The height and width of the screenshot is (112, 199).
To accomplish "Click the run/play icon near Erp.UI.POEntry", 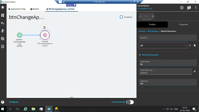I will pyautogui.click(x=182, y=8).
